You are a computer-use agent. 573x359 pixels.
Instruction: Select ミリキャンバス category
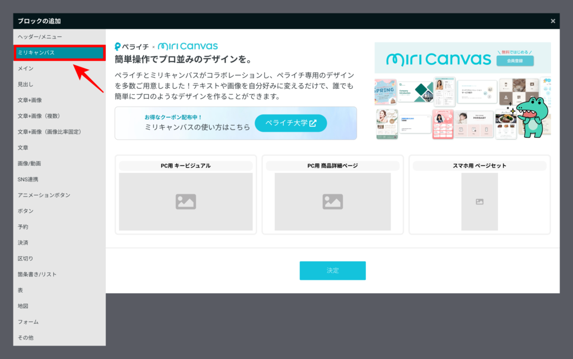[59, 53]
